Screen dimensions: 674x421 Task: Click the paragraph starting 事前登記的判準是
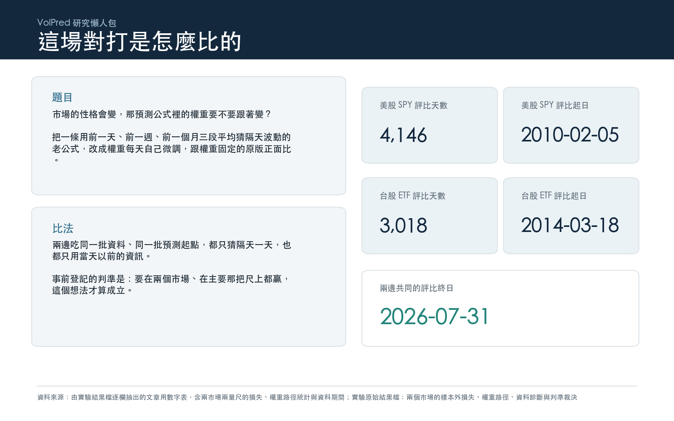point(171,285)
